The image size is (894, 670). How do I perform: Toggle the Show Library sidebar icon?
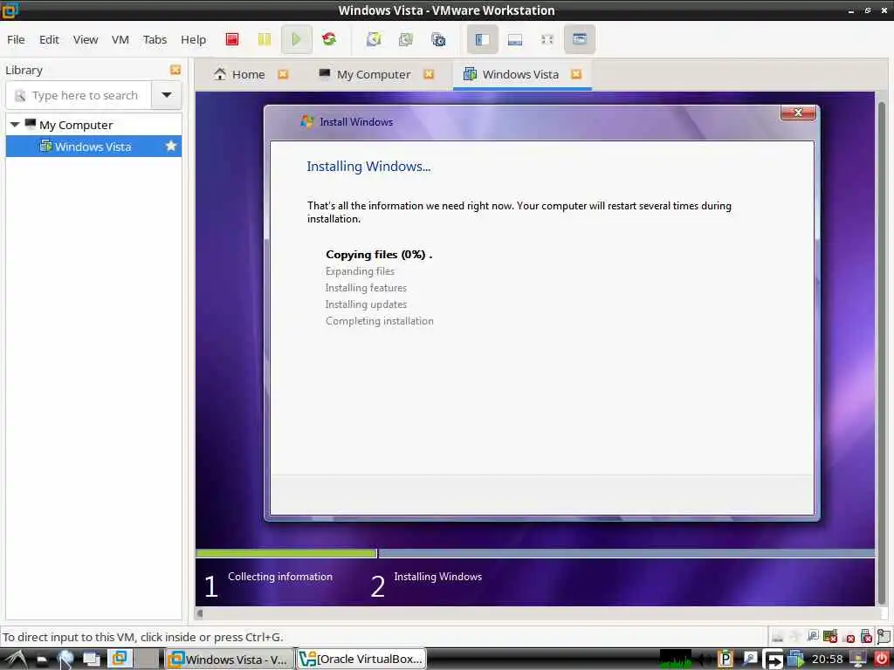coord(482,39)
